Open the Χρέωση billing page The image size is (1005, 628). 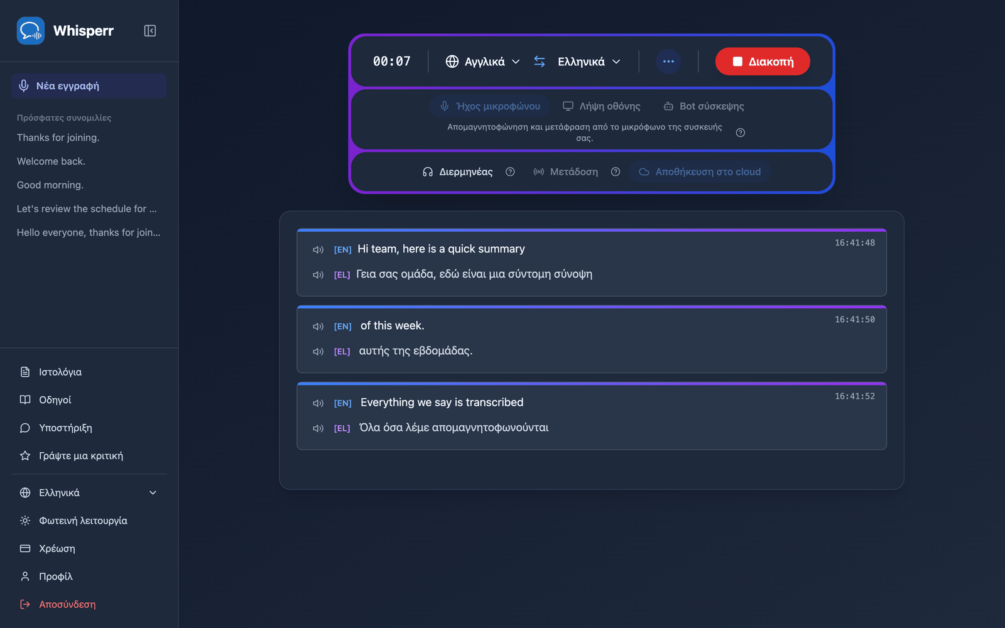(x=89, y=548)
